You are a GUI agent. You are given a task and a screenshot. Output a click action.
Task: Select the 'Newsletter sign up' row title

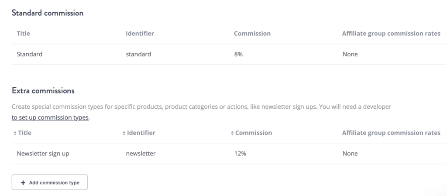[x=43, y=154]
